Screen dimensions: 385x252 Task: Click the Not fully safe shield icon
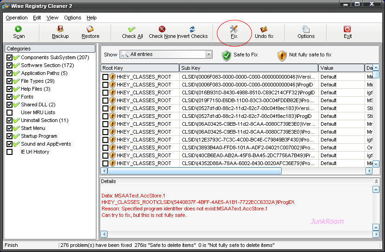(x=282, y=55)
